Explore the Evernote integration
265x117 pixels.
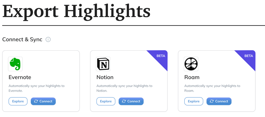pos(18,101)
